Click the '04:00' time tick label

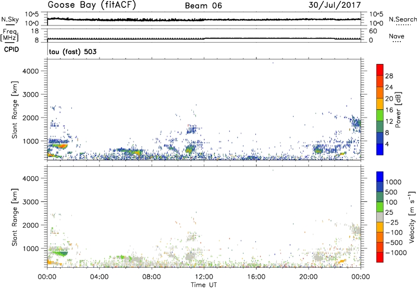point(99,277)
